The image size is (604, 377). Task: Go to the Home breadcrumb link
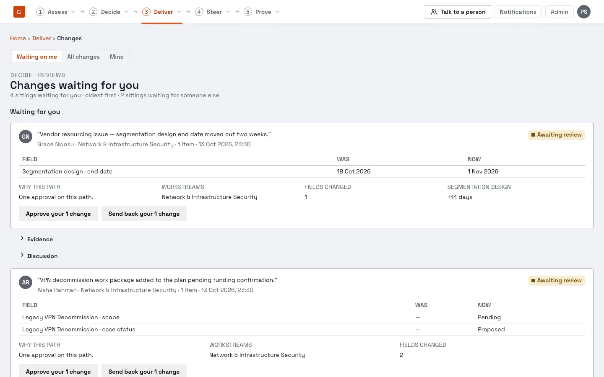pos(18,38)
